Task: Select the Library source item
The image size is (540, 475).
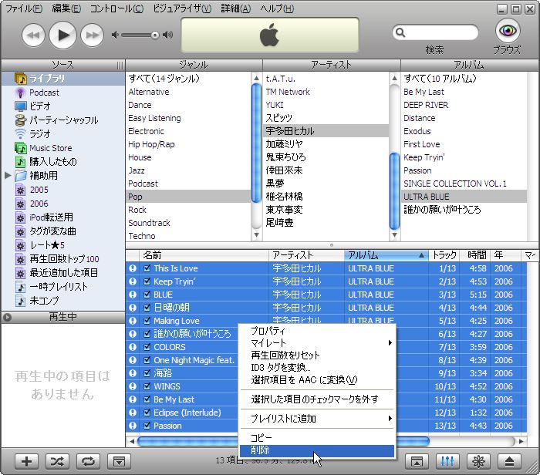Action: click(x=63, y=79)
